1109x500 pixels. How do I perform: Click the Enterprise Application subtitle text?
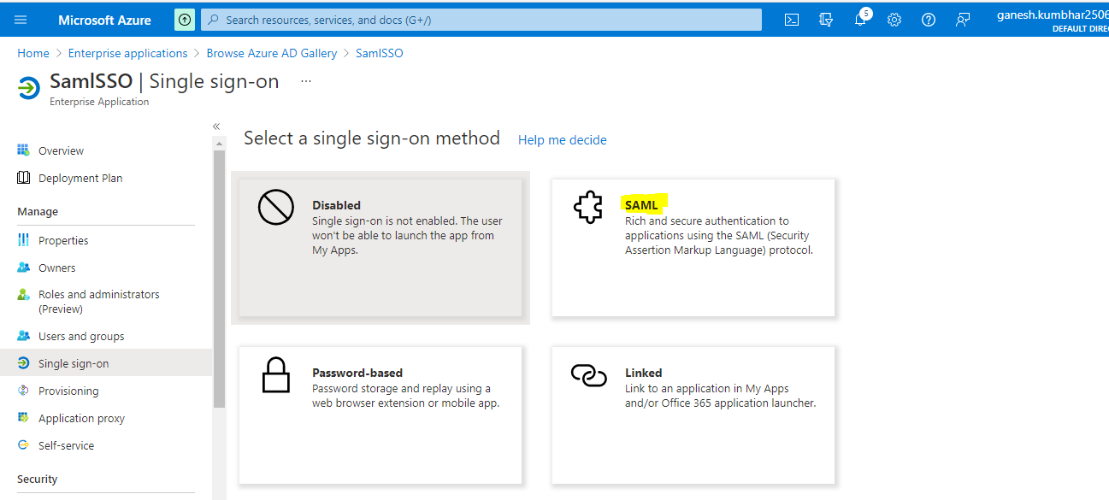99,102
